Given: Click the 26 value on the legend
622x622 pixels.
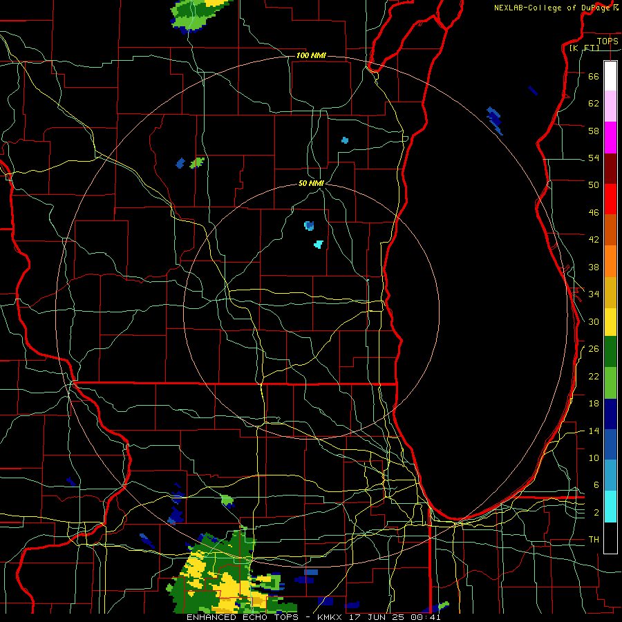Looking at the screenshot, I should pos(594,349).
